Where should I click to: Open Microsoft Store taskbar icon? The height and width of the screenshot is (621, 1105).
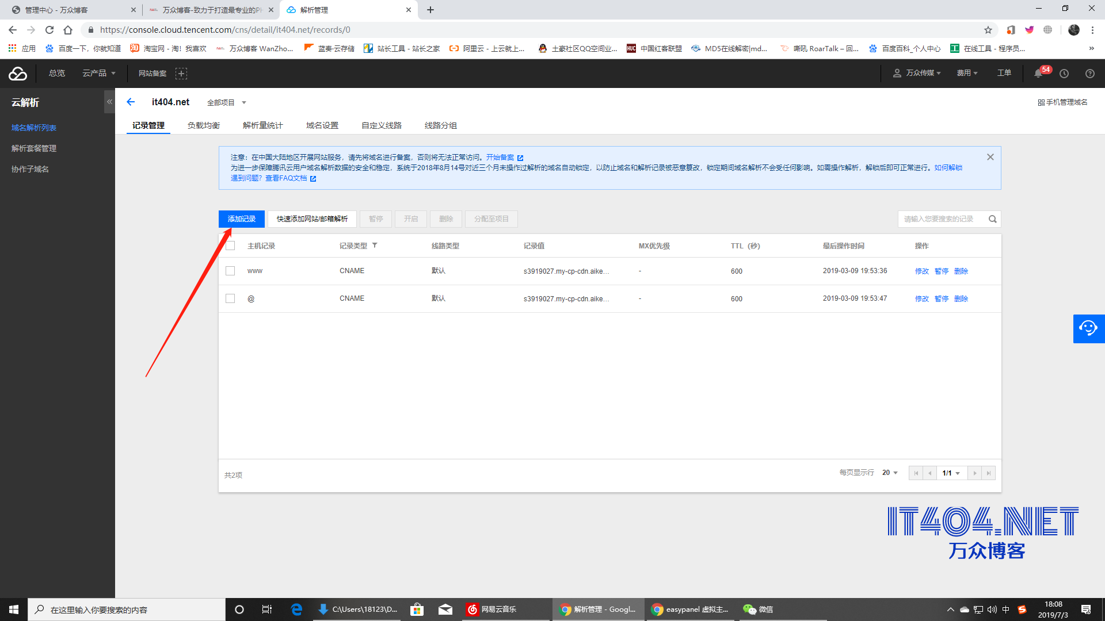click(x=417, y=609)
